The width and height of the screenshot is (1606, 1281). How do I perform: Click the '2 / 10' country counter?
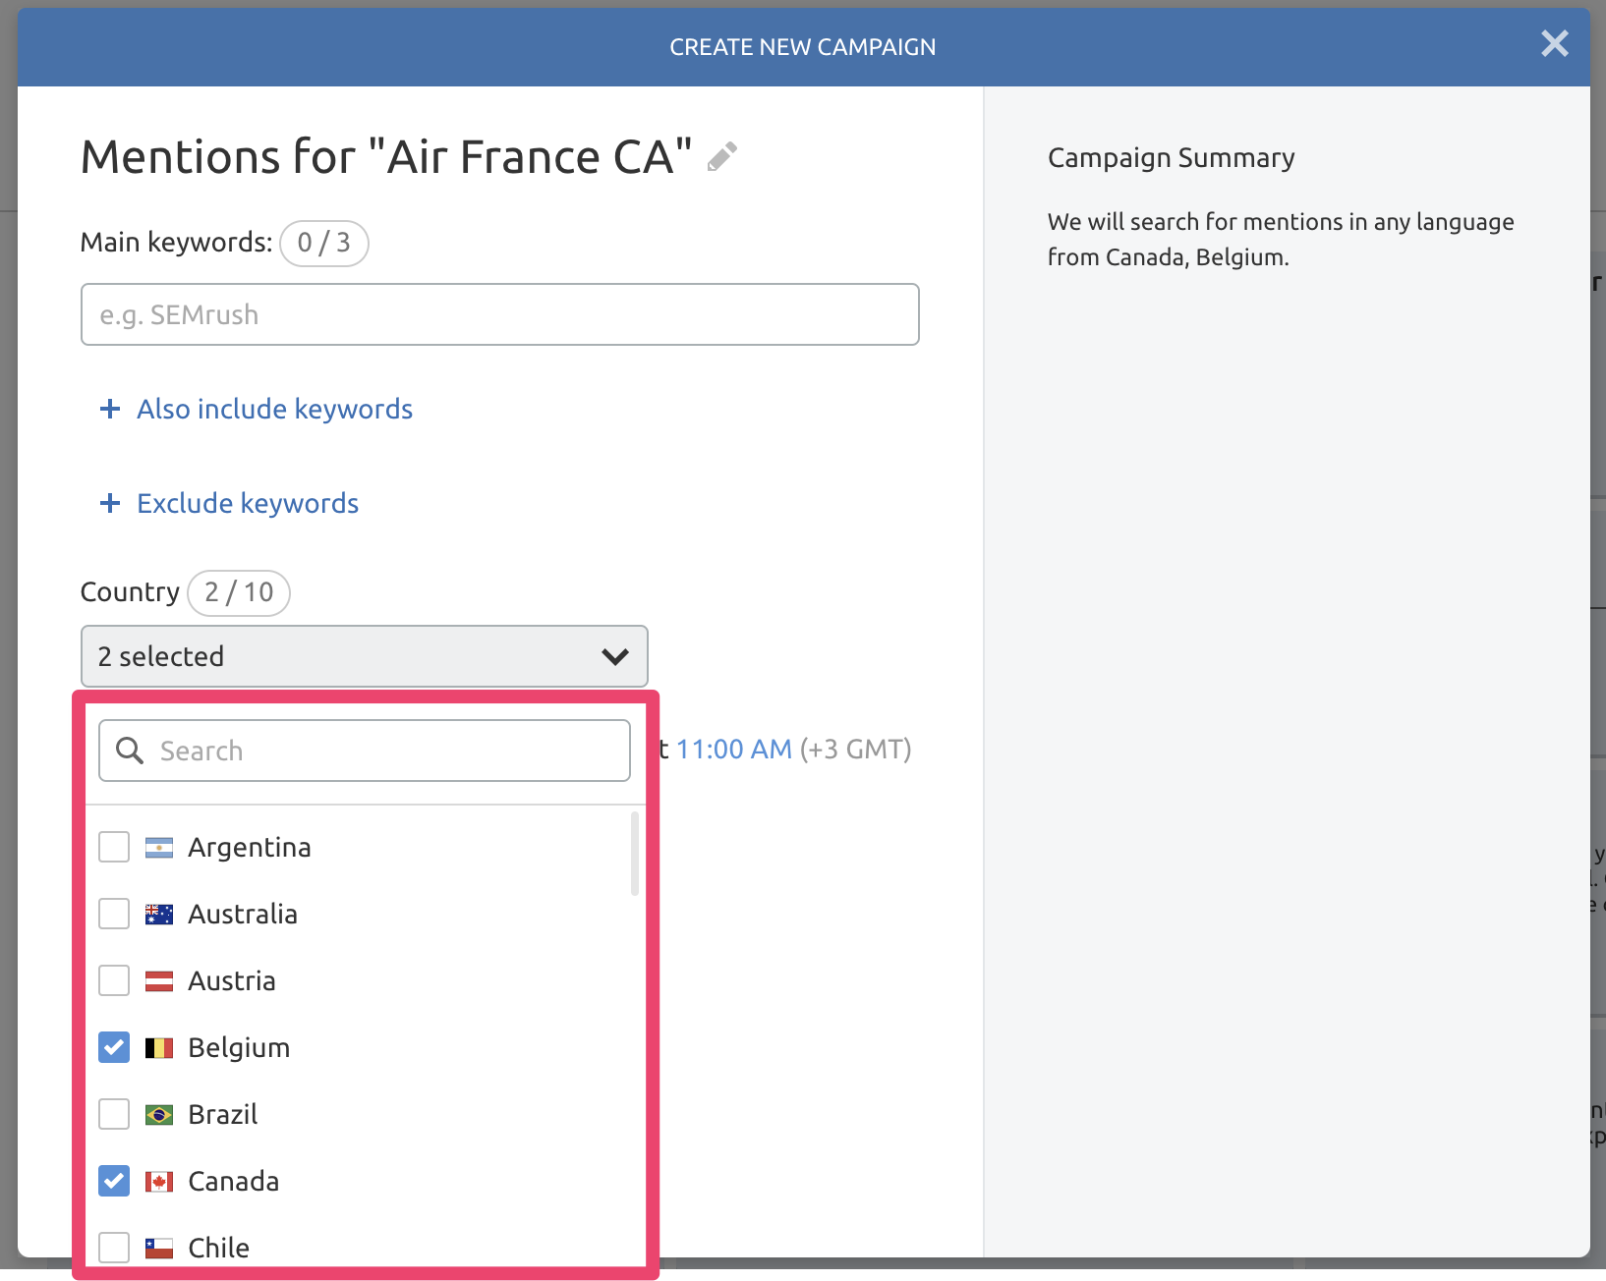[x=239, y=592]
